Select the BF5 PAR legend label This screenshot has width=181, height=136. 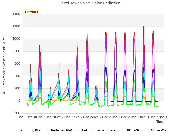133,130
